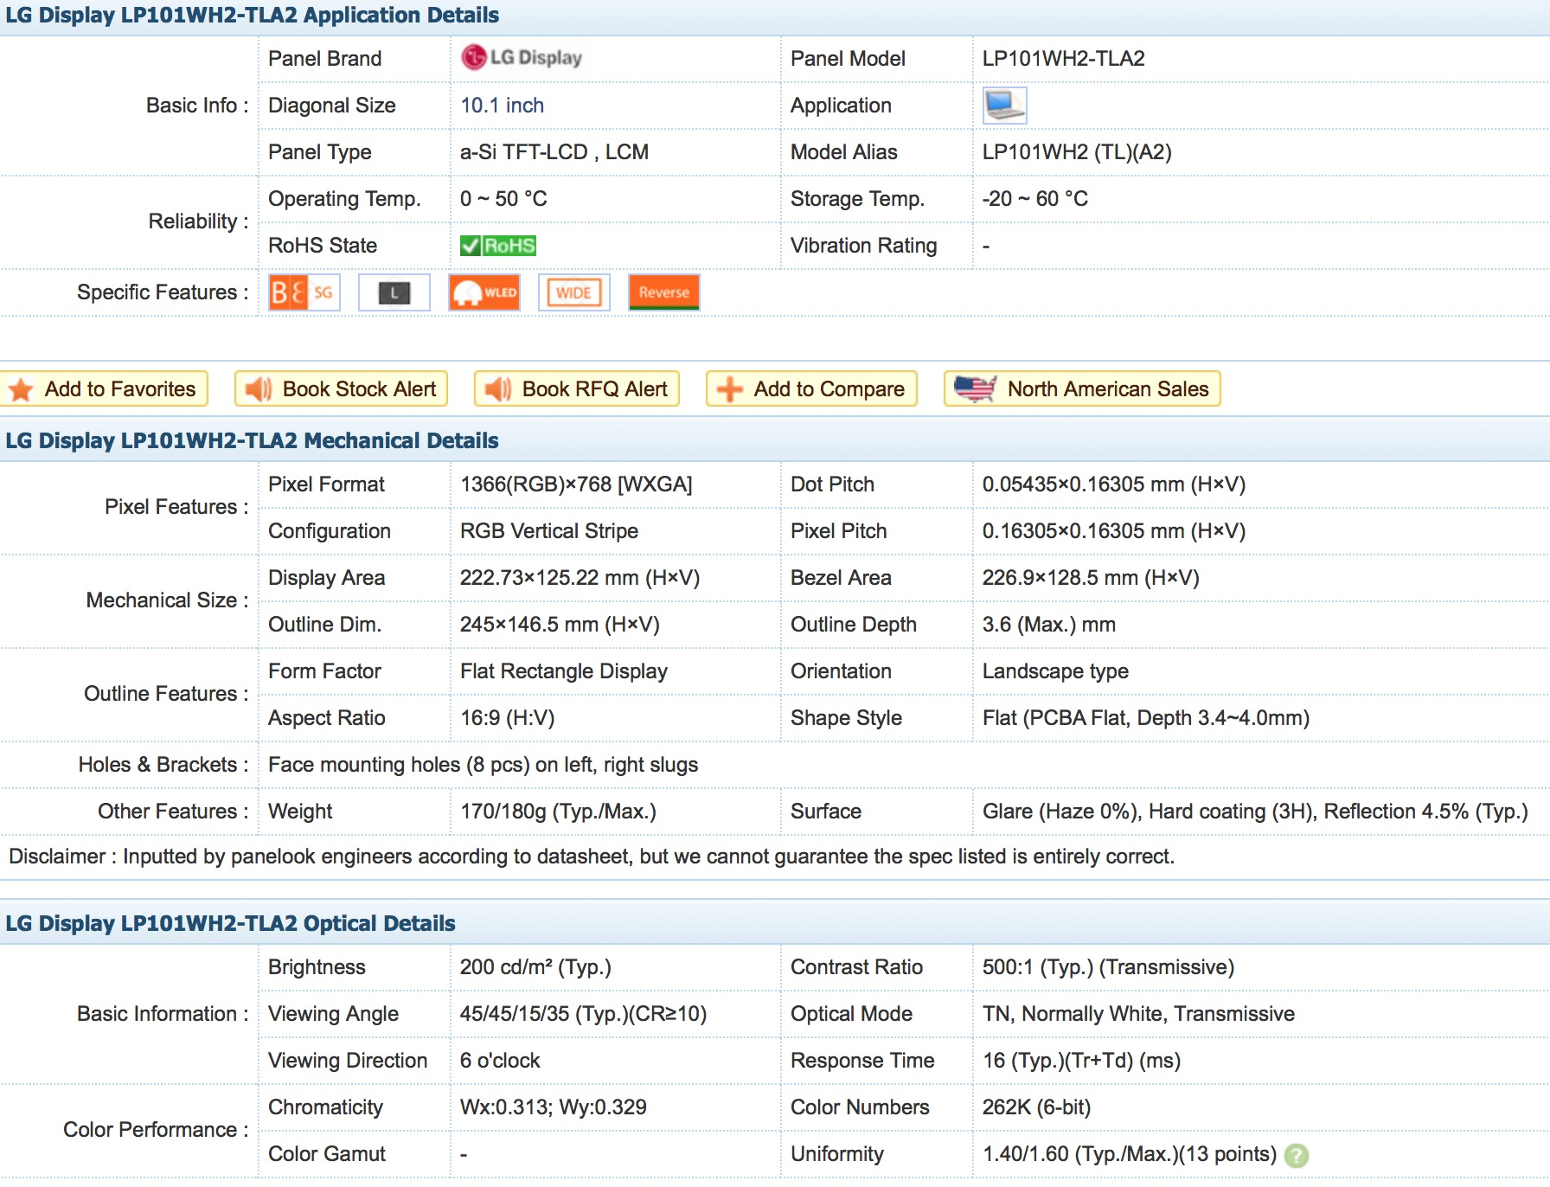1550x1187 pixels.
Task: Click the Holes & Brackets row label
Action: [163, 765]
